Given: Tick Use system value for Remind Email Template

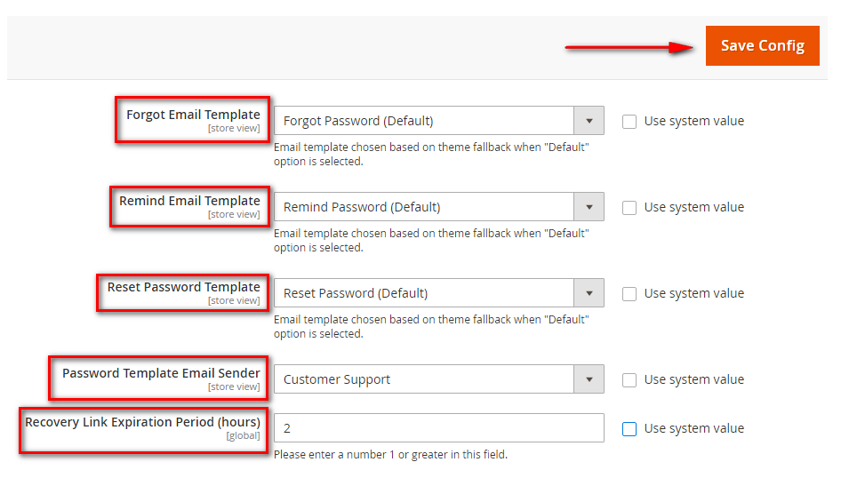Looking at the screenshot, I should 629,208.
